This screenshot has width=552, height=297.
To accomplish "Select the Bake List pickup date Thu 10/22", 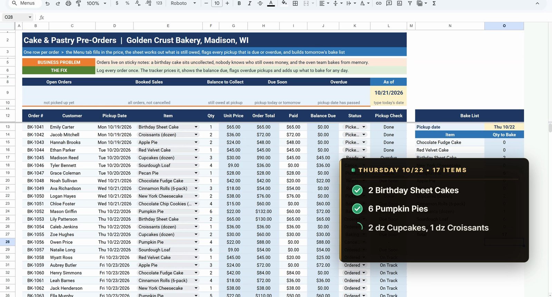I will click(x=504, y=127).
